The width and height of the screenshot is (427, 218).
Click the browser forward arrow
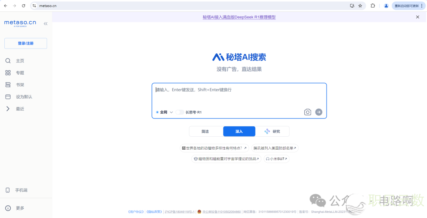[15, 6]
